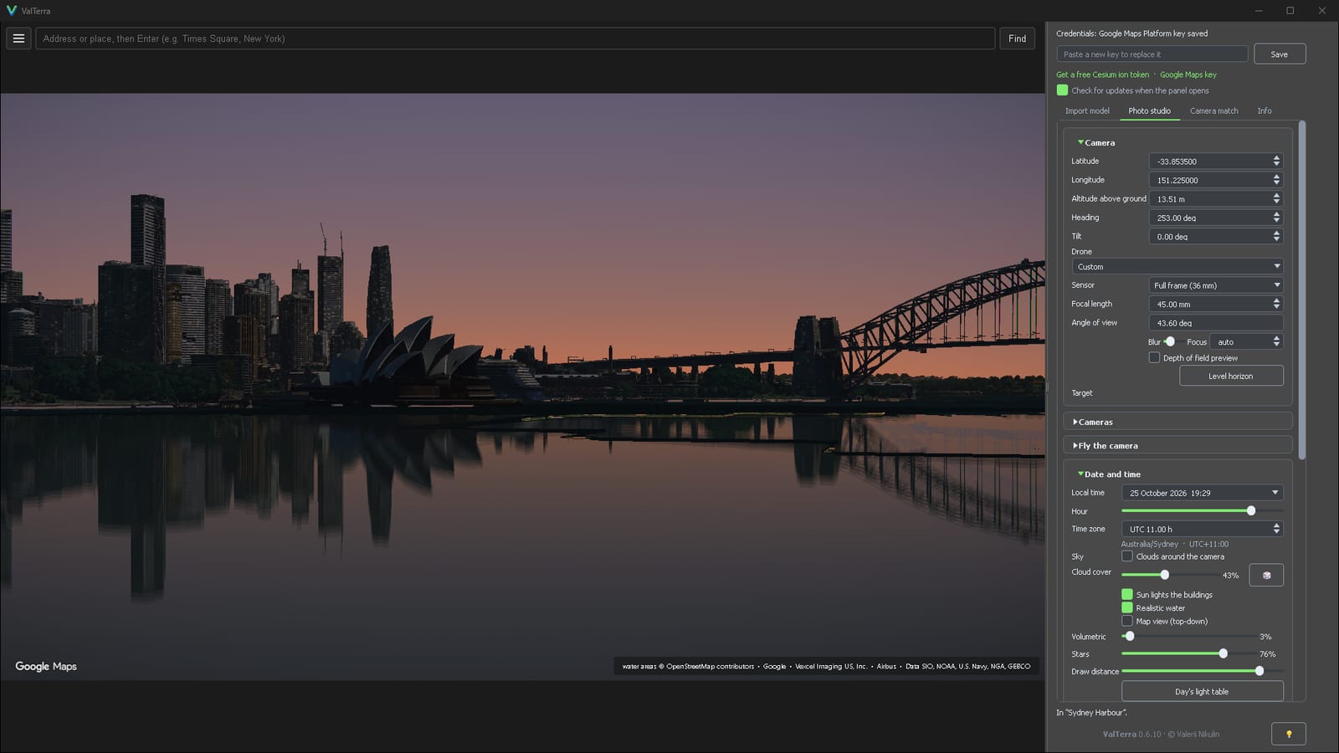Expand the Cameras section

(x=1092, y=422)
